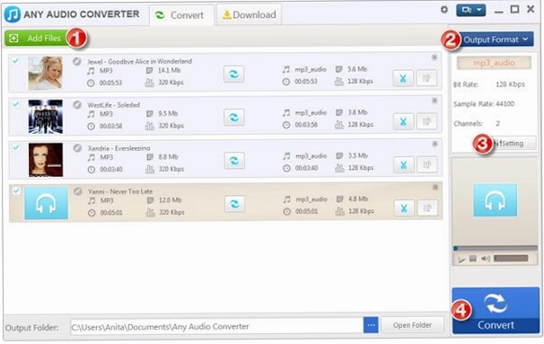Select the WestLife album cover thumbnail

(46, 117)
